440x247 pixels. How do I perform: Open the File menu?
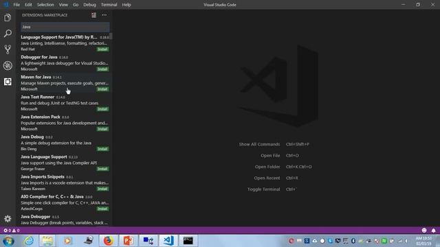pyautogui.click(x=16, y=5)
